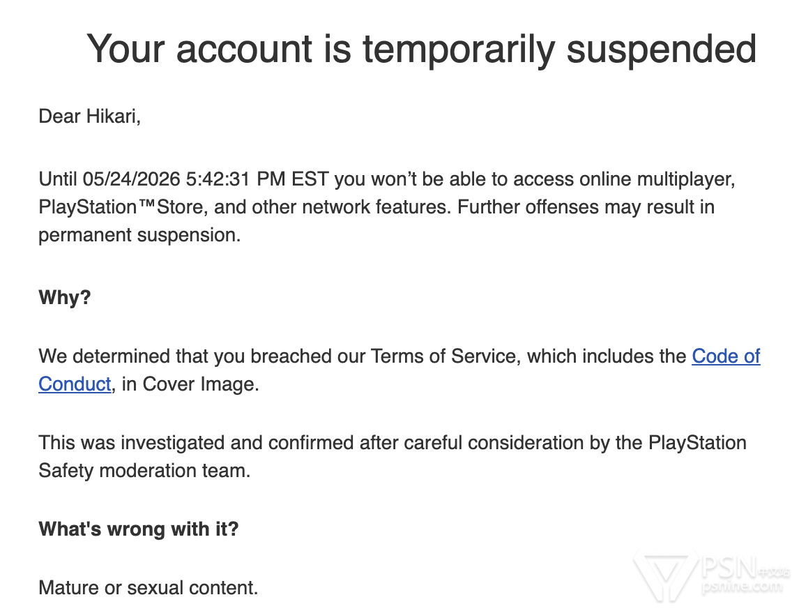799x611 pixels.
Task: Click the word Conduct in the hyperlink
Action: coord(75,384)
